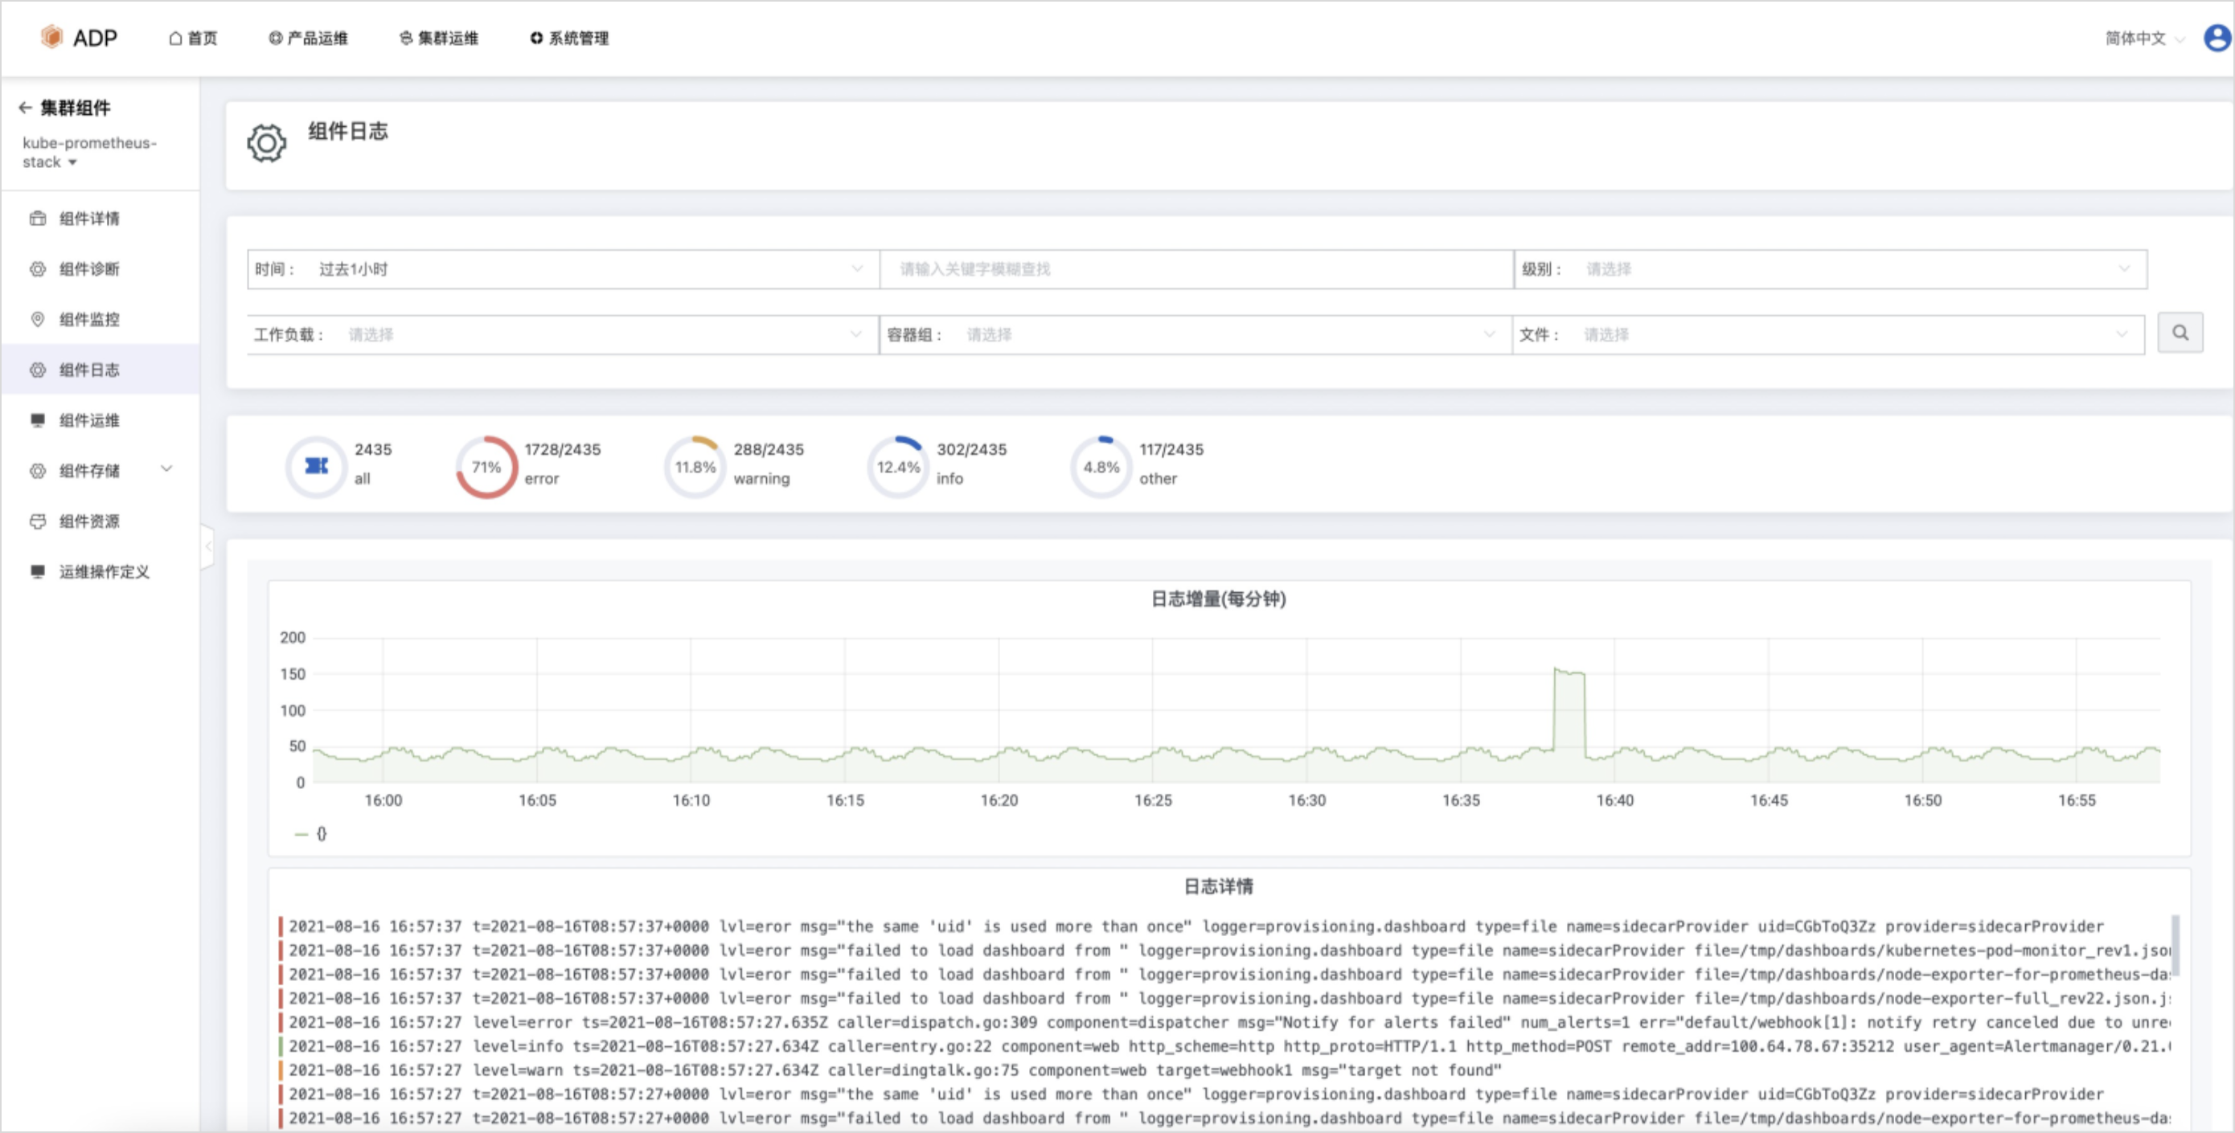Screen dimensions: 2235x1133
Task: Click the 组件日志 sidebar icon
Action: pos(37,370)
